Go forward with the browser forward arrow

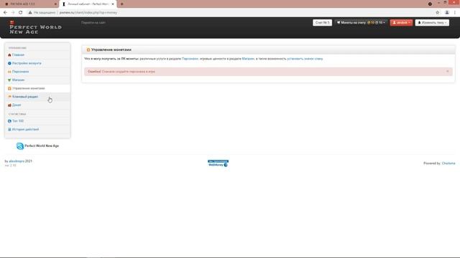point(13,13)
